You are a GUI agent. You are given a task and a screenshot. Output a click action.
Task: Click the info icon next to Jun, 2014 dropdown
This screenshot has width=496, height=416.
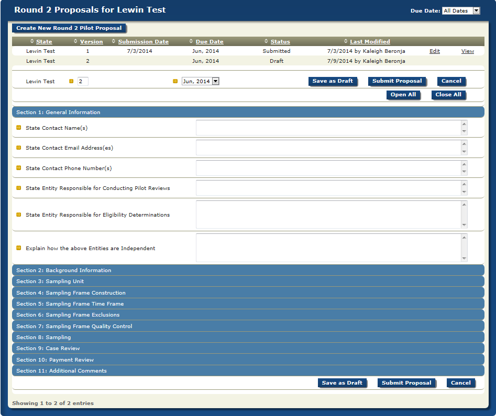[175, 81]
